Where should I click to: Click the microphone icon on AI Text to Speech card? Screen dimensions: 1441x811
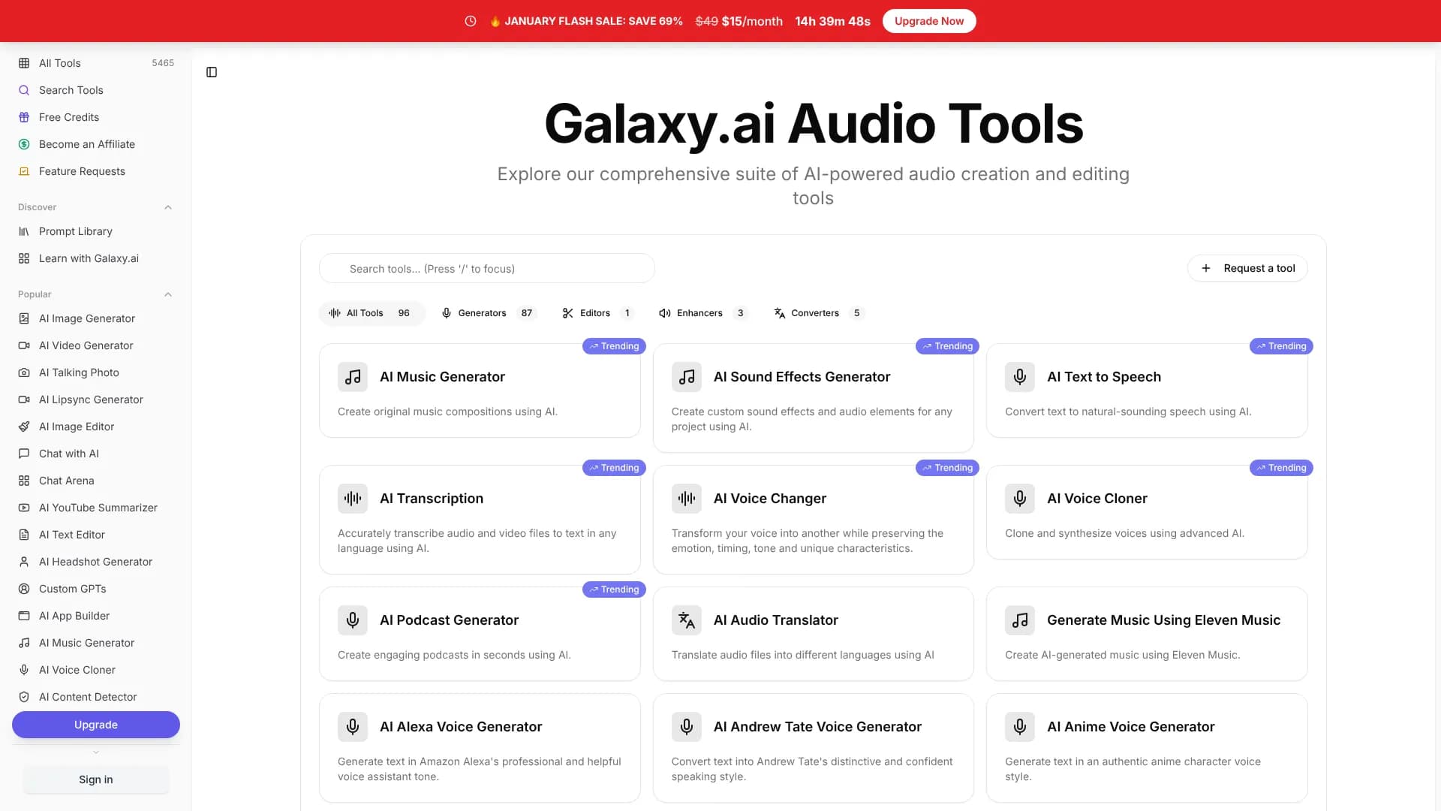point(1020,377)
